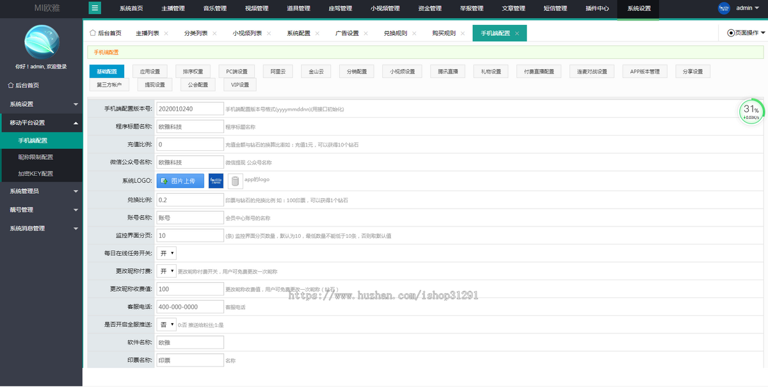Click the 图片上传 upload button
The height and width of the screenshot is (387, 768).
pyautogui.click(x=180, y=181)
